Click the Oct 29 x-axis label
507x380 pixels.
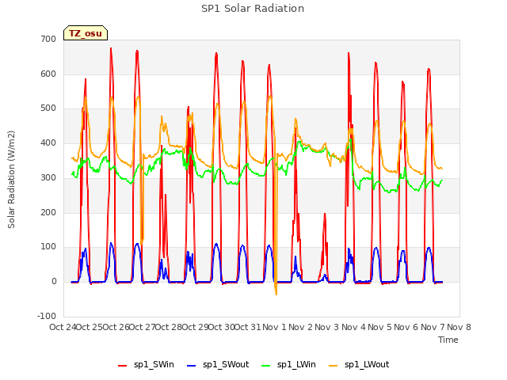pos(196,327)
